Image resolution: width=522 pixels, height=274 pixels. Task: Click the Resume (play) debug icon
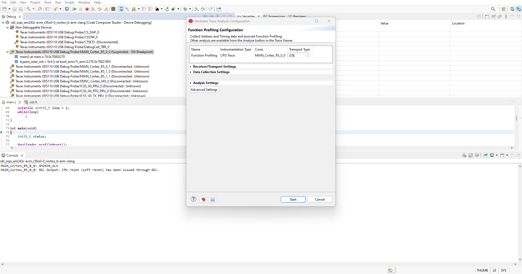coord(74,9)
